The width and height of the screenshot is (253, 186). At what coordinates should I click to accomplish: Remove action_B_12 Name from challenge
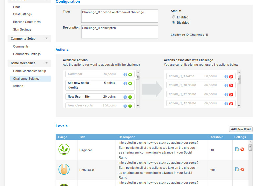(x=231, y=104)
